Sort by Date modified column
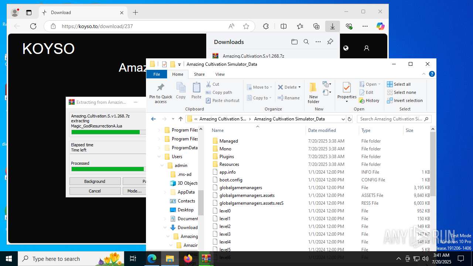The width and height of the screenshot is (473, 266). pyautogui.click(x=322, y=130)
